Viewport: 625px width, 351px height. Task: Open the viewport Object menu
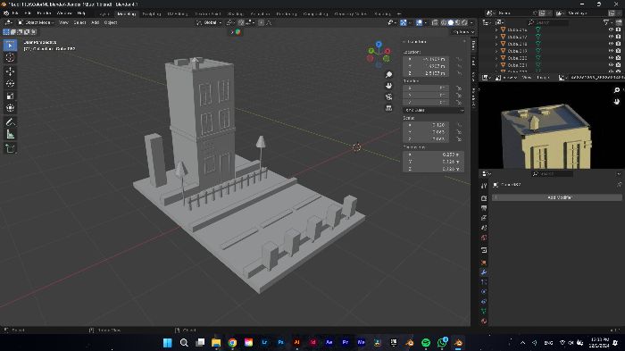point(111,22)
